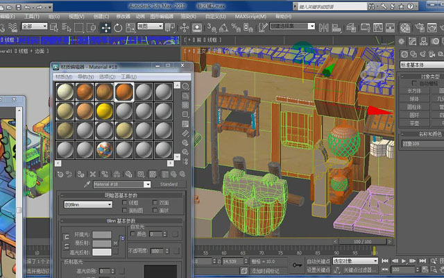Select the Move transform tool
Image resolution: width=444 pixels, height=278 pixels.
click(x=106, y=28)
